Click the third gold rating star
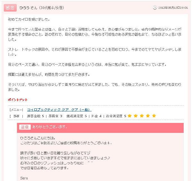 [x=142, y=116]
